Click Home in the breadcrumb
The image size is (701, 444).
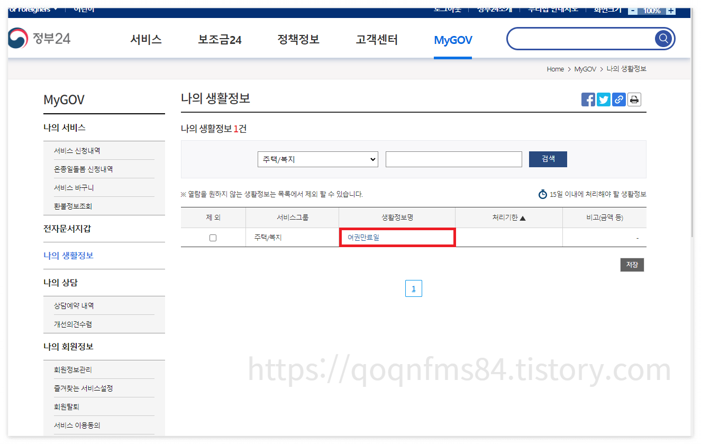(x=556, y=69)
